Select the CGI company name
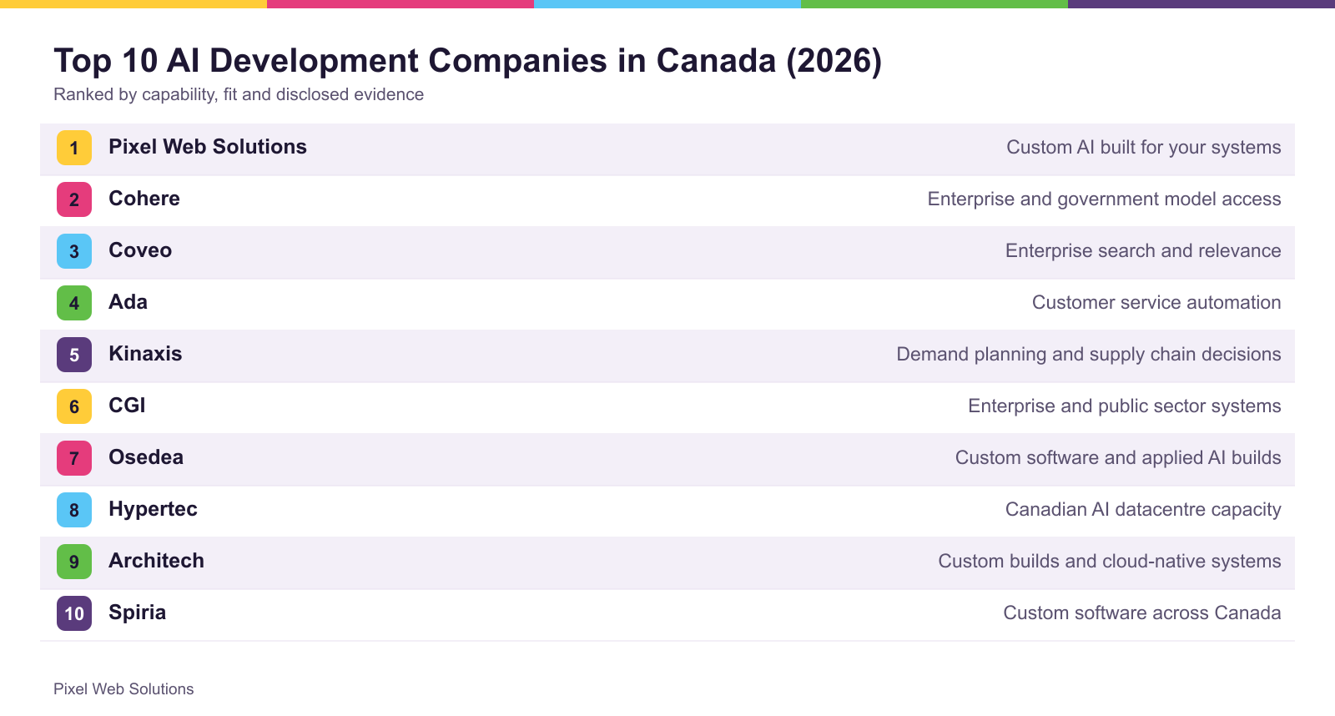1335x716 pixels. pyautogui.click(x=127, y=406)
